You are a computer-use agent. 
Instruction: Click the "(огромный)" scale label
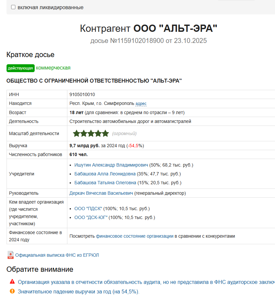click(x=124, y=133)
